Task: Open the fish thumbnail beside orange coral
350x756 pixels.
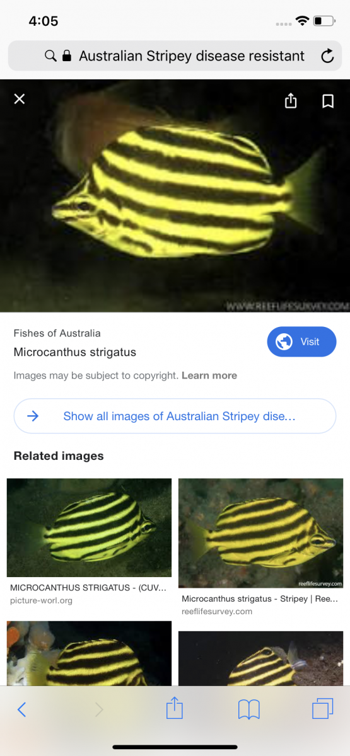Action: (89, 653)
